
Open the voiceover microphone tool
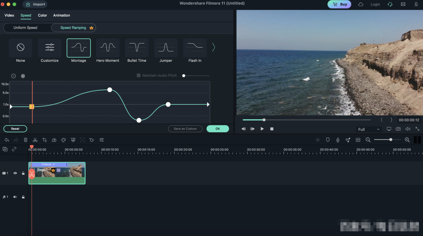[x=338, y=140]
